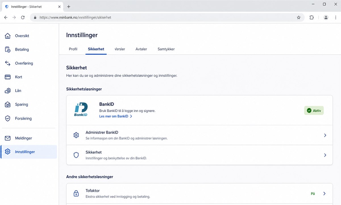Click the shield icon in Sikkerhet row
Image resolution: width=341 pixels, height=205 pixels.
pyautogui.click(x=76, y=155)
